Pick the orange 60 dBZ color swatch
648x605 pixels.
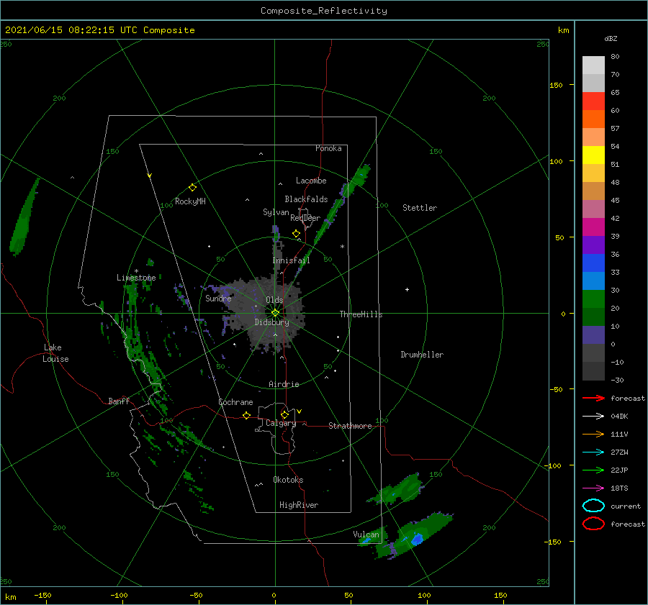tap(593, 119)
